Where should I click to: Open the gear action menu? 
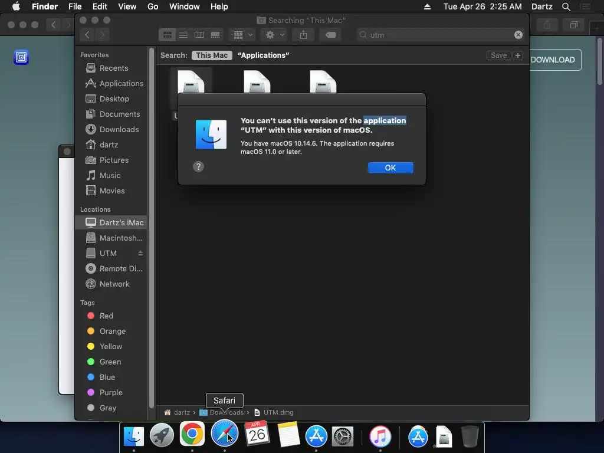point(275,35)
